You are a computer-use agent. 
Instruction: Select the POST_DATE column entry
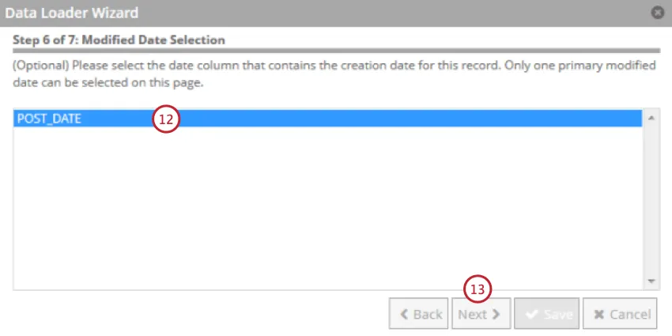point(49,119)
